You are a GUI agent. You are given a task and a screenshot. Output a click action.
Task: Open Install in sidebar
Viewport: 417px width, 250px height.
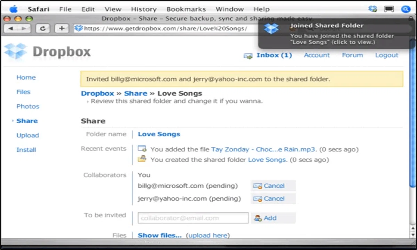coord(26,150)
